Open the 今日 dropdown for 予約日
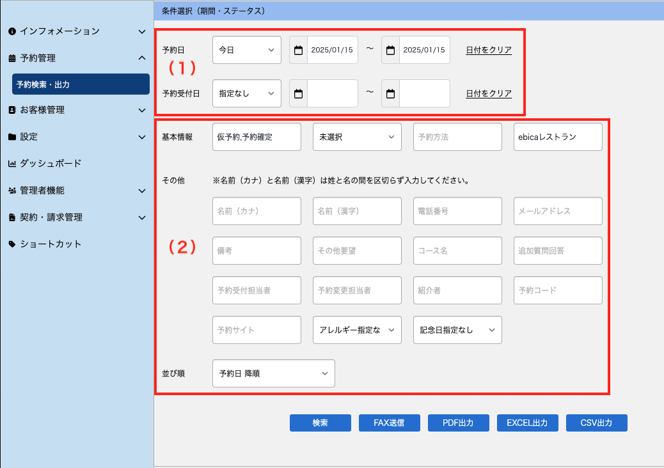The height and width of the screenshot is (468, 664). [x=247, y=50]
